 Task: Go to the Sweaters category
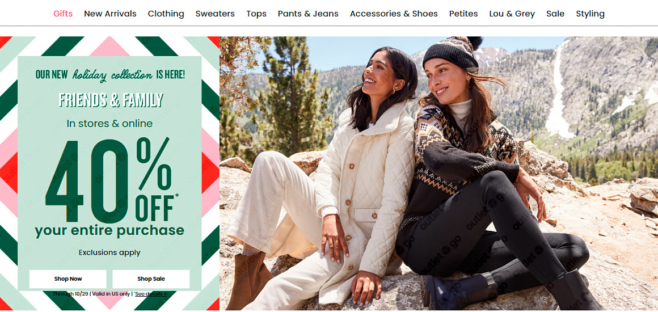(x=215, y=14)
